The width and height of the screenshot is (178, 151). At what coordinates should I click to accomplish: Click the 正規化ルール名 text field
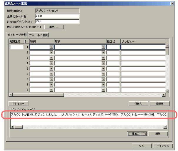point(57,16)
